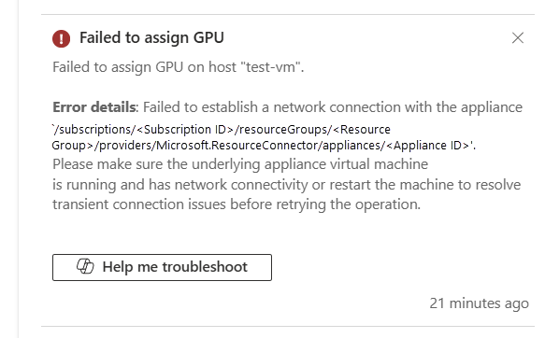The image size is (545, 338).
Task: Click the word "troubleshoot" on the help button
Action: coord(205,267)
